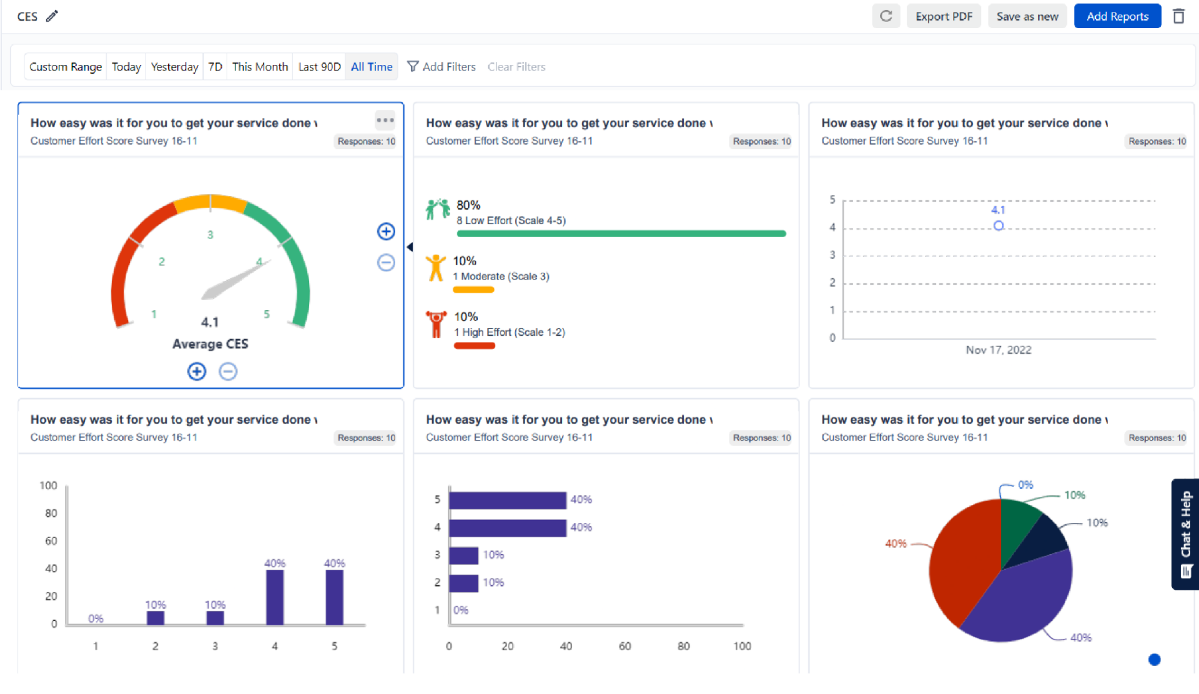
Task: Save the dashboard as new
Action: 1027,16
